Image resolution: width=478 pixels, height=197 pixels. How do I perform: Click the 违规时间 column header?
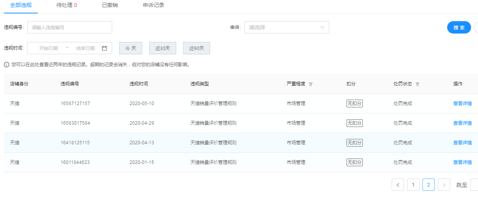point(139,84)
